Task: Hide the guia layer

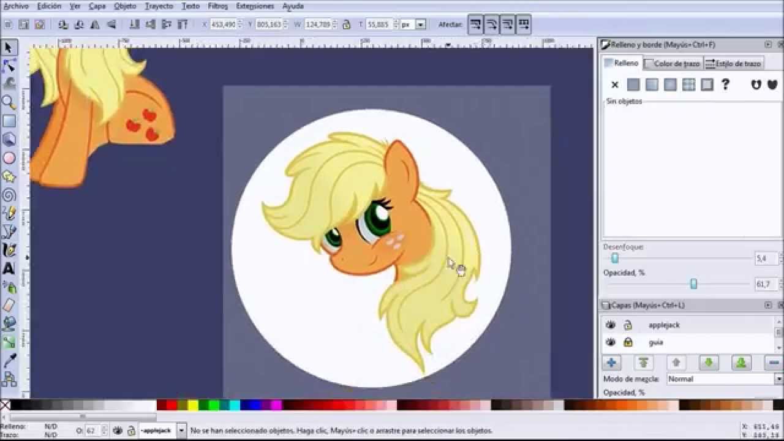Action: (610, 342)
